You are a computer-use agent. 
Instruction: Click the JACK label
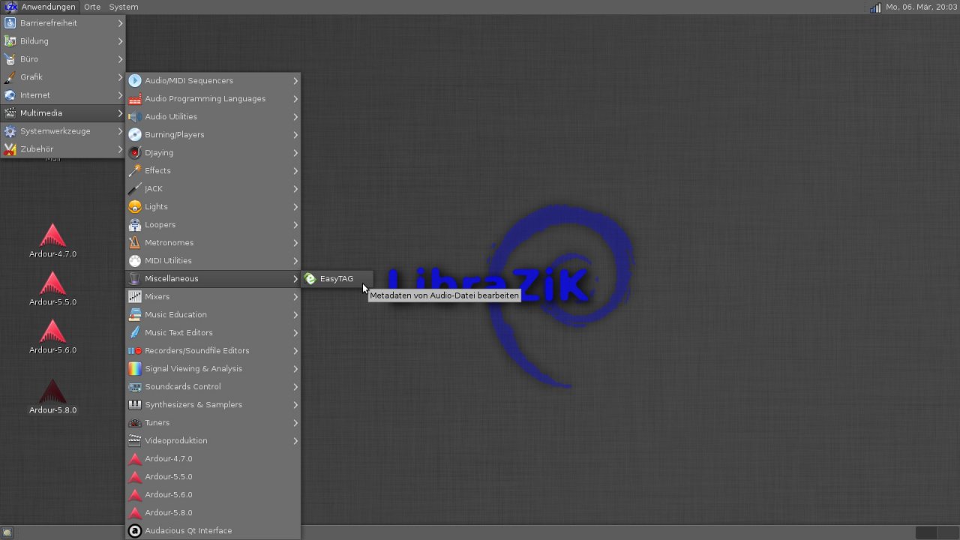point(154,189)
